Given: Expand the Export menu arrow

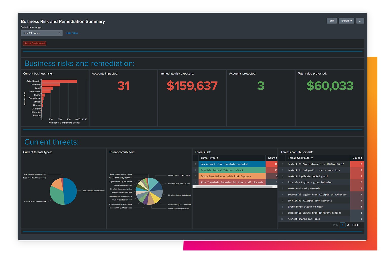Looking at the screenshot, I should [351, 21].
